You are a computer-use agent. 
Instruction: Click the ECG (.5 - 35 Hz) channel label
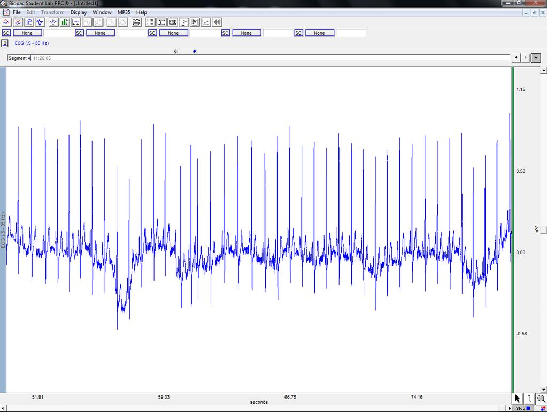pyautogui.click(x=32, y=43)
